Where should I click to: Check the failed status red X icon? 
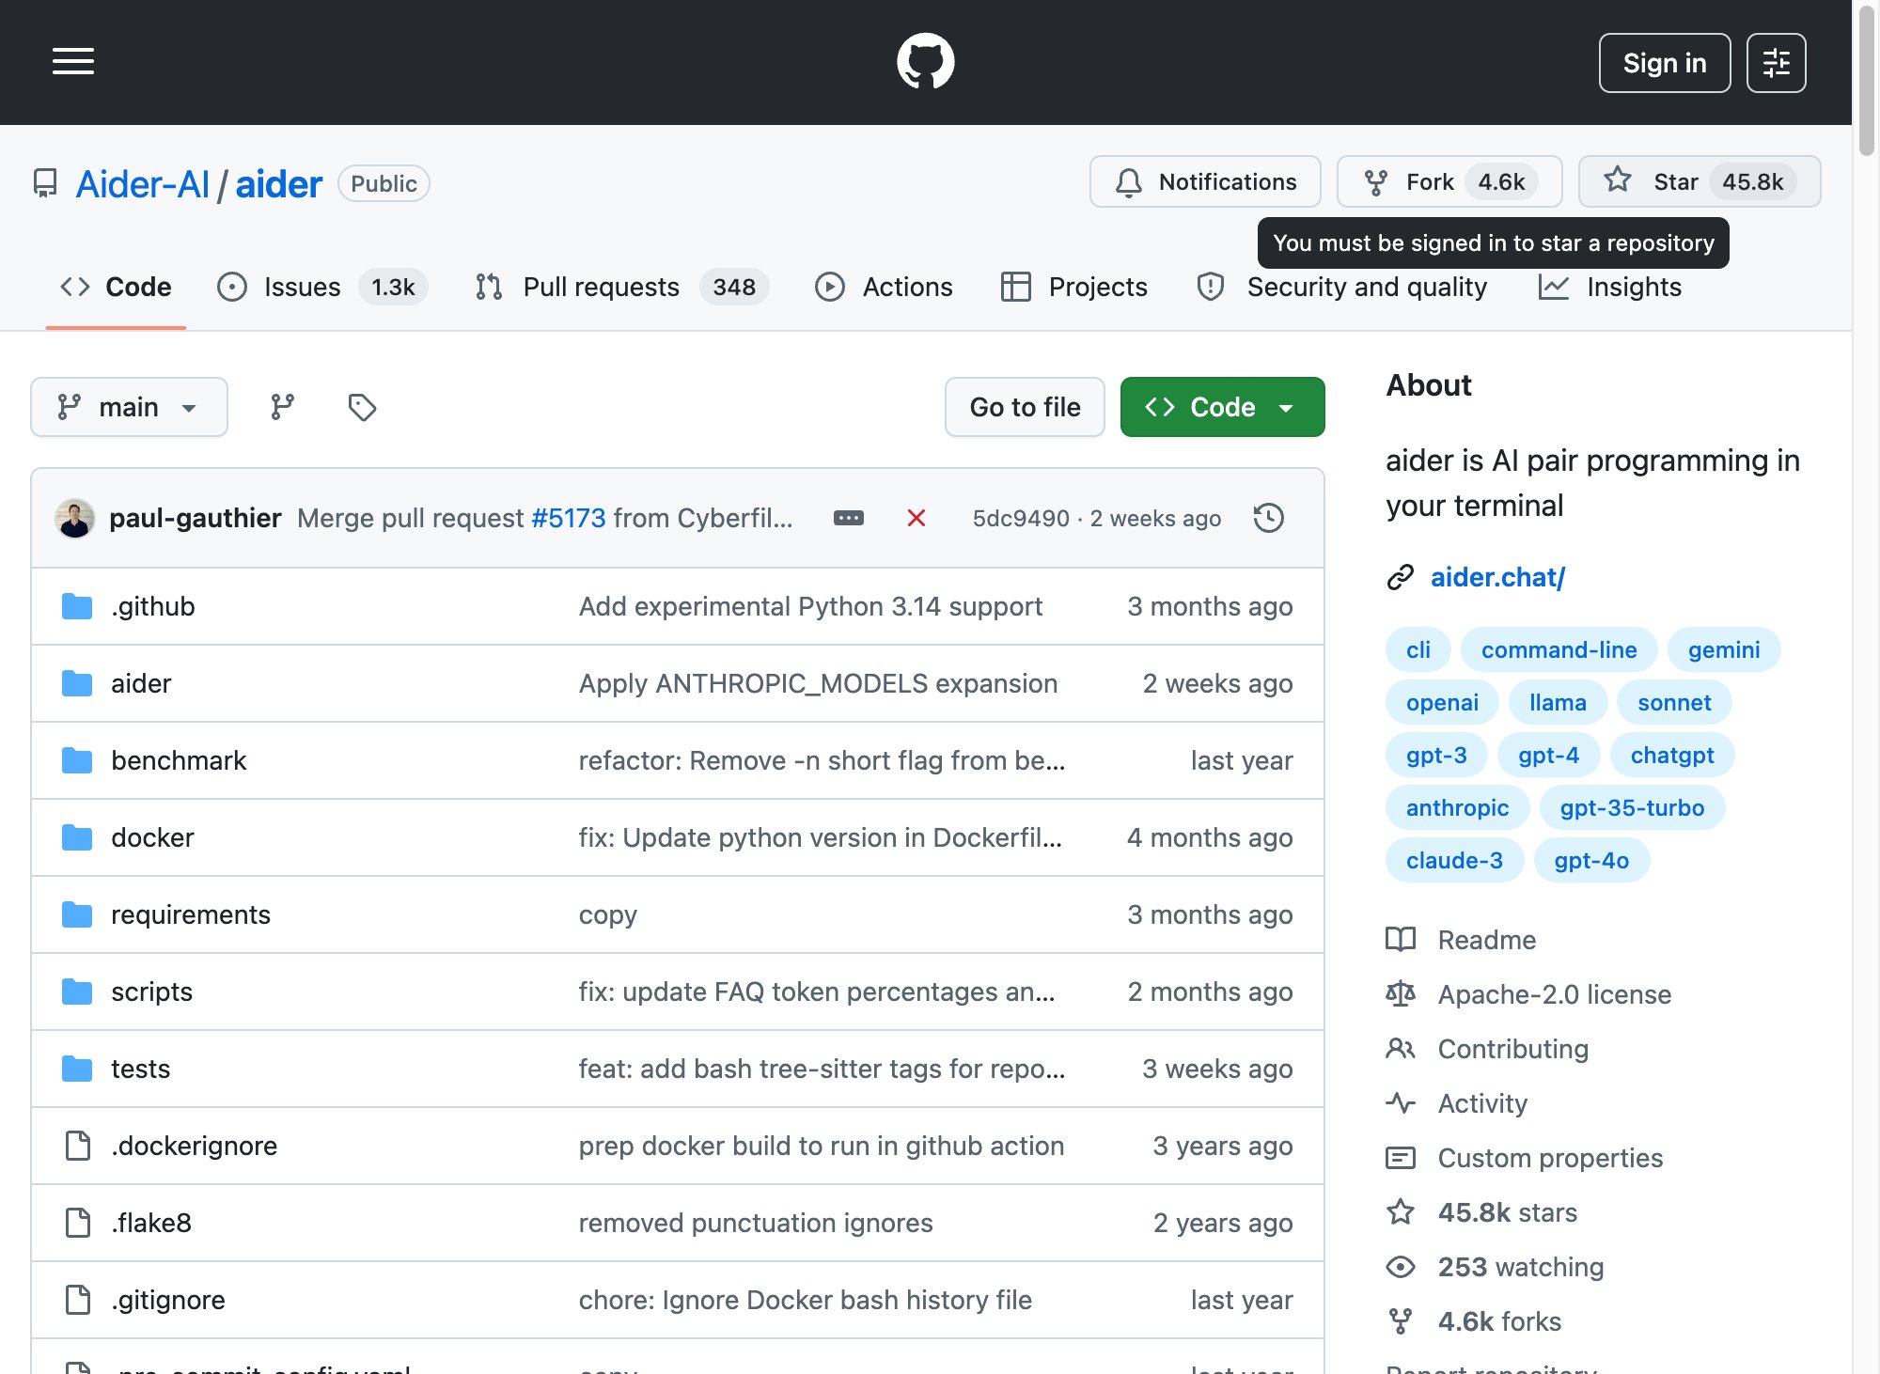(916, 518)
